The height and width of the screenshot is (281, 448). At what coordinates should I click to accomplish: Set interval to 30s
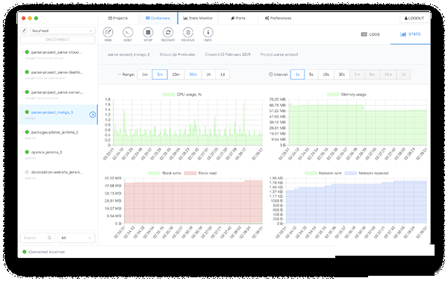click(x=342, y=75)
